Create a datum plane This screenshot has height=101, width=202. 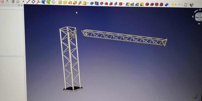click(x=33, y=2)
